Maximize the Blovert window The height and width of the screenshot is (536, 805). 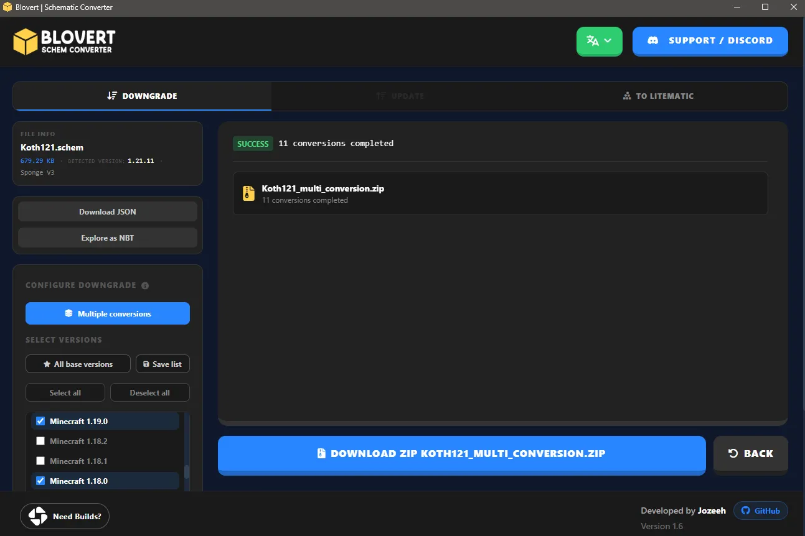click(x=765, y=7)
